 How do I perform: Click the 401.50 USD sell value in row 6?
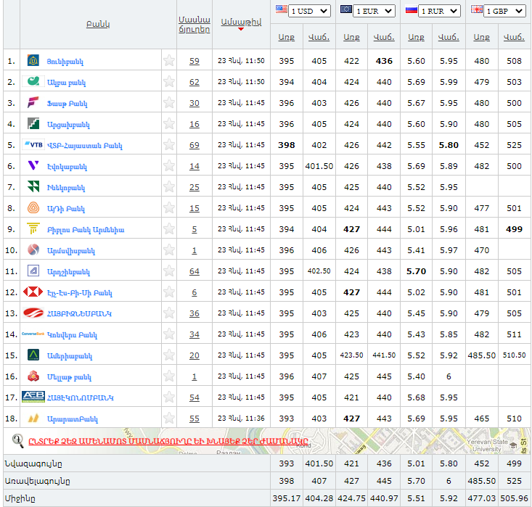click(319, 166)
